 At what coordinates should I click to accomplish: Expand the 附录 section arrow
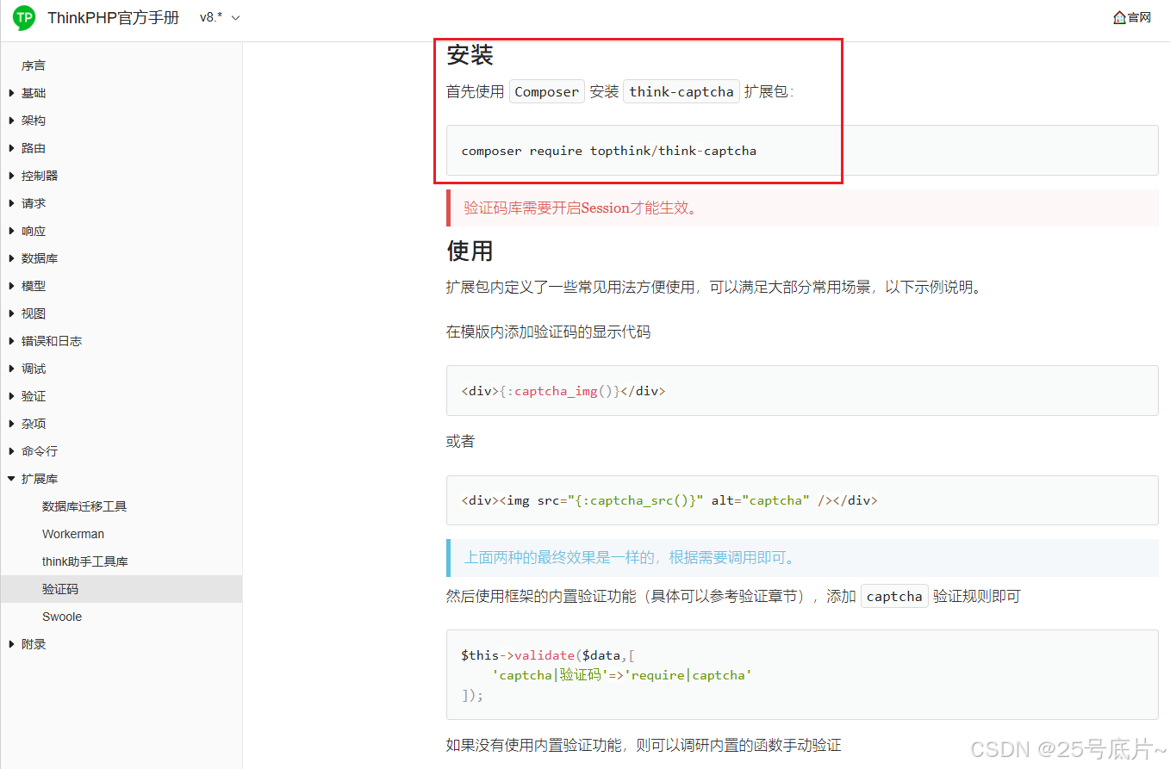point(12,644)
